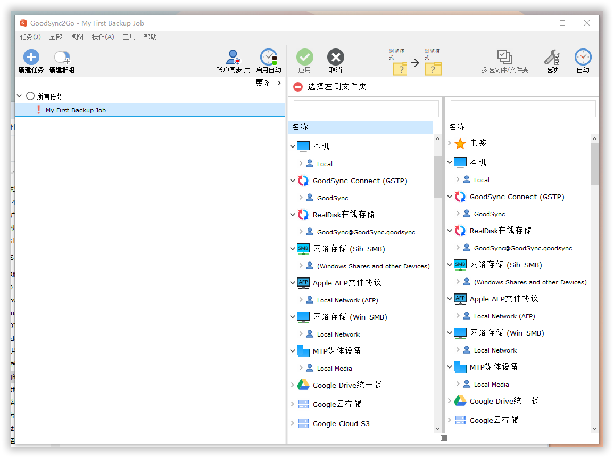Click the 选择左侧文件夹 header
The image size is (614, 458).
pos(337,87)
